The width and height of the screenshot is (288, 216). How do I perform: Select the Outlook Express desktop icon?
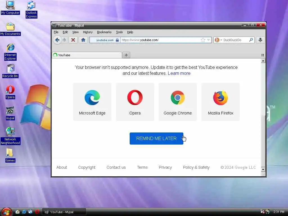pos(31,9)
